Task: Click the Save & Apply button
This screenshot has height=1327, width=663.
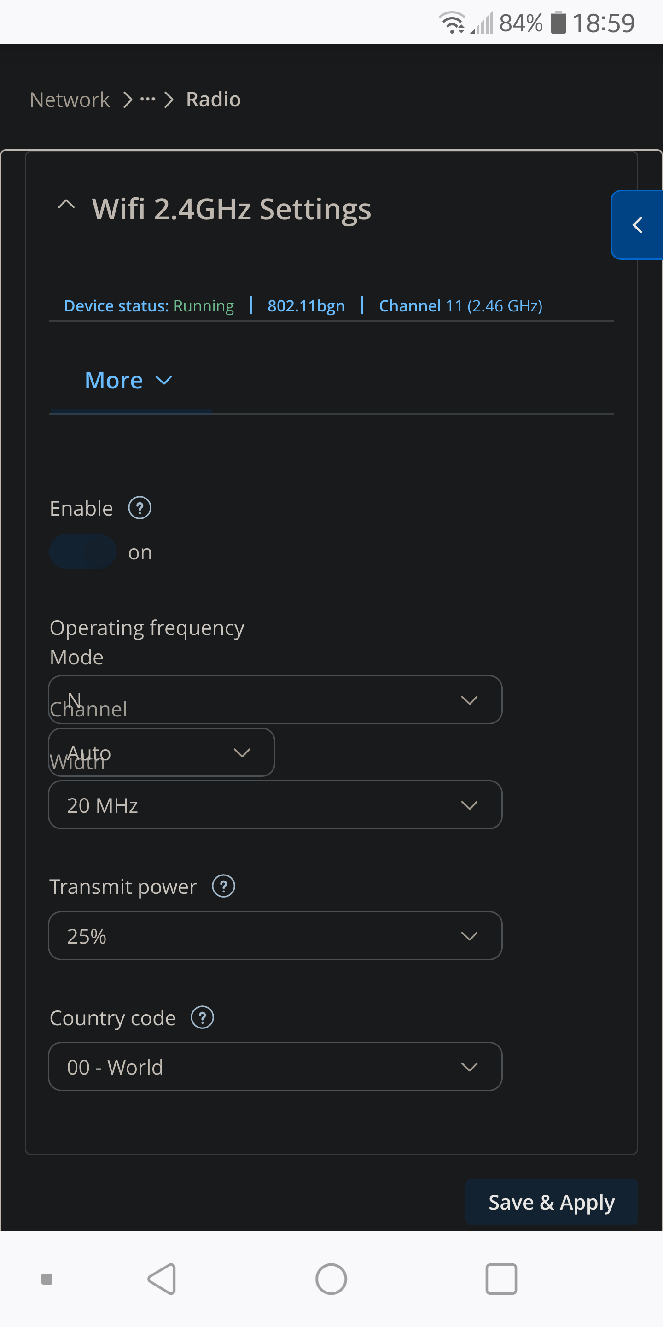Action: [551, 1202]
